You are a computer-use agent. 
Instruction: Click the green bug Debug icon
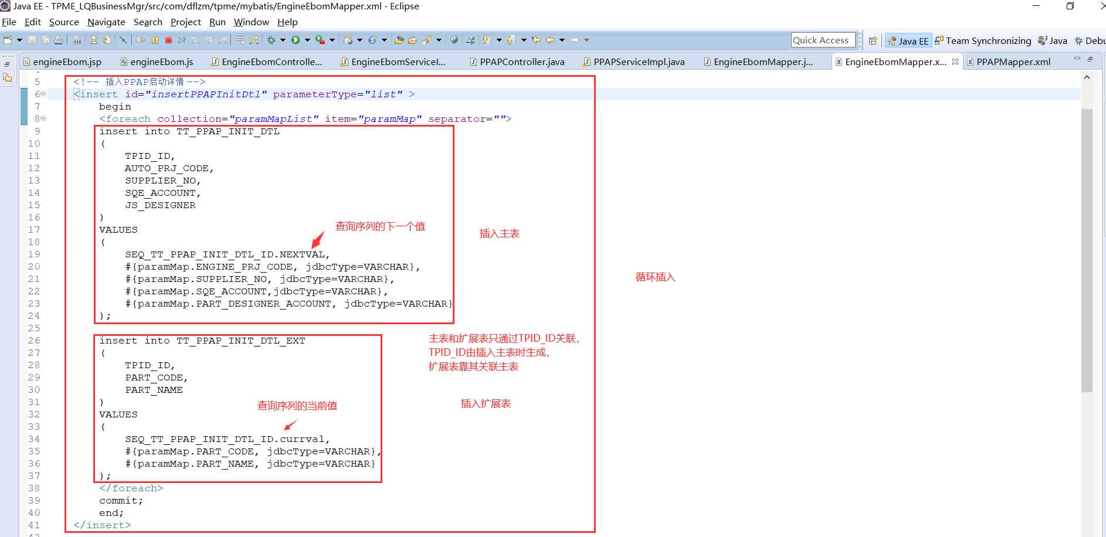[272, 40]
